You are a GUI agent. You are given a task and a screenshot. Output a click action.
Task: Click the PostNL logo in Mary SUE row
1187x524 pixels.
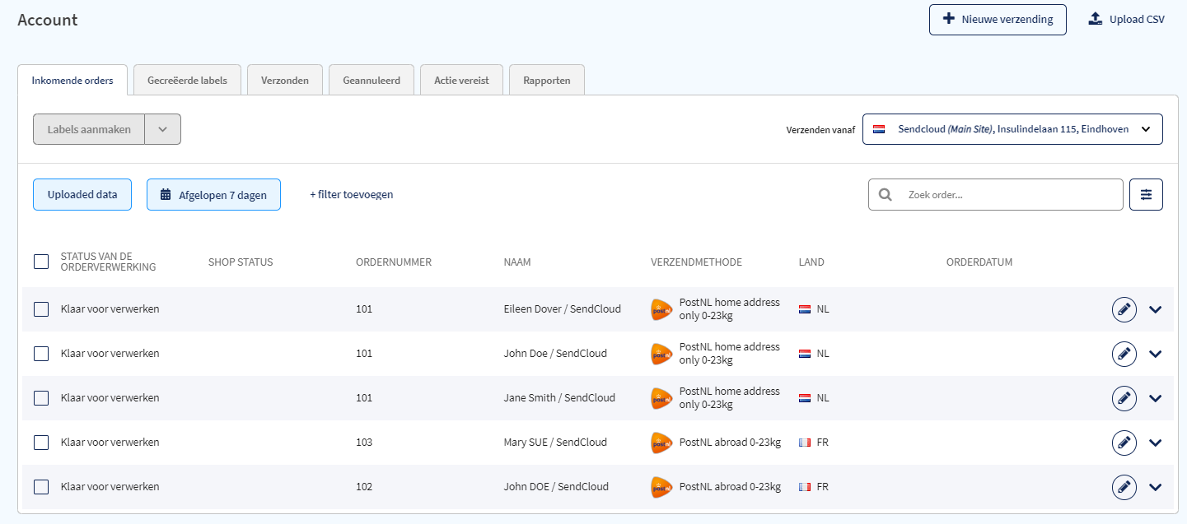661,443
